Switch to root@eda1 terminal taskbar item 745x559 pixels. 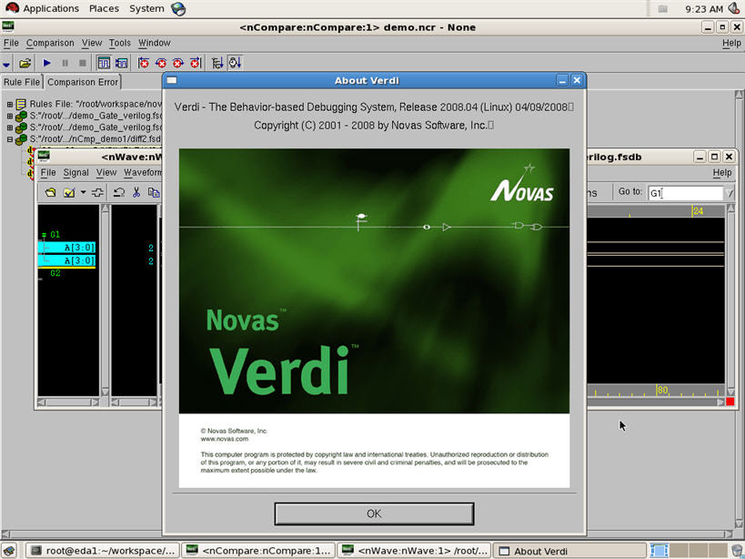pos(102,551)
